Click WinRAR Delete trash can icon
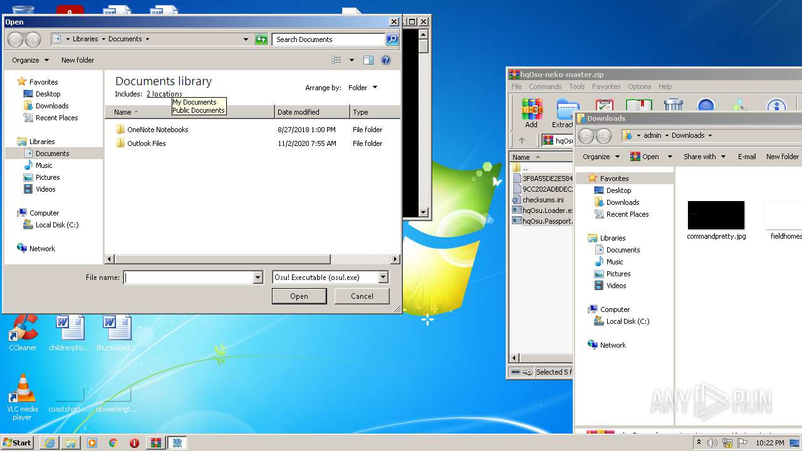 coord(673,105)
